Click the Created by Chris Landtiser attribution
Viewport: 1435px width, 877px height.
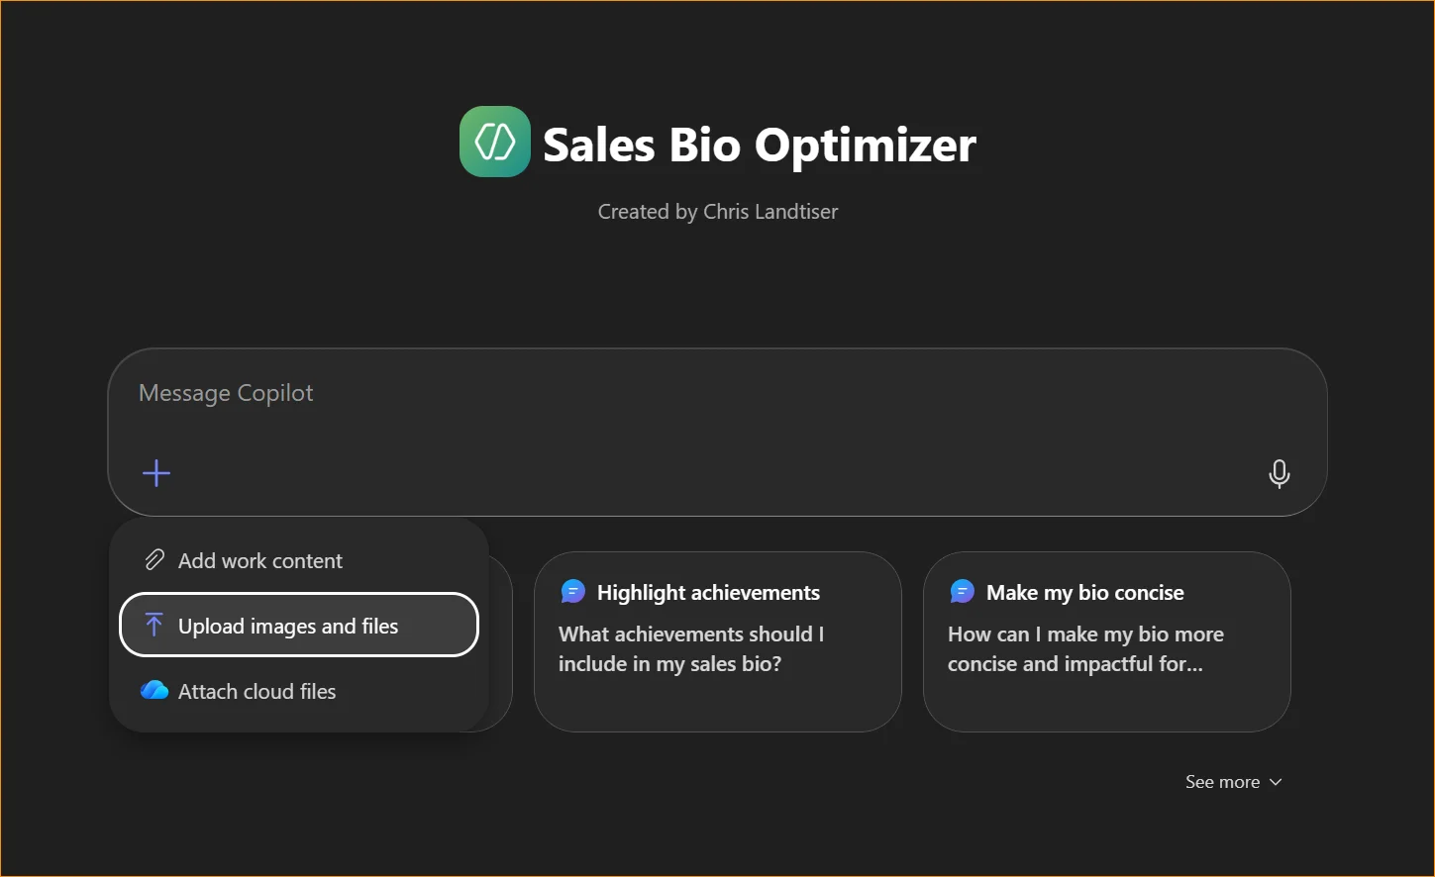[717, 211]
